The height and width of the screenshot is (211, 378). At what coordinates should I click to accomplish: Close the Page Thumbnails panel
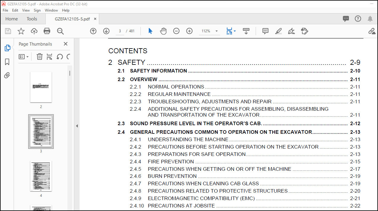click(x=66, y=44)
